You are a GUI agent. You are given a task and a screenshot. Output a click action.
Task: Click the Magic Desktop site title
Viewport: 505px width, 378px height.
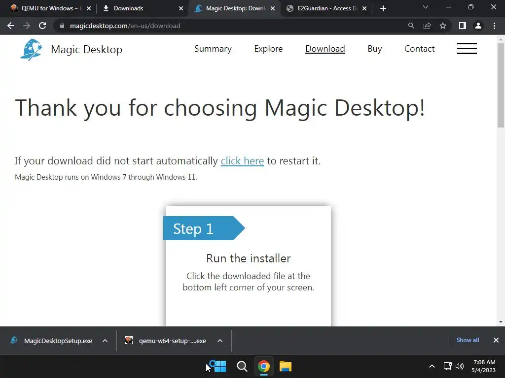pos(87,50)
